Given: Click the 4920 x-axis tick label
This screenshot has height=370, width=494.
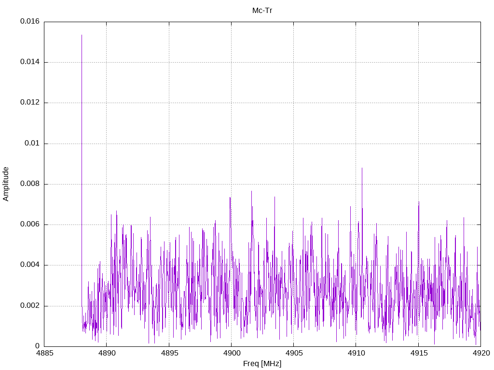Looking at the screenshot, I should 481,353.
